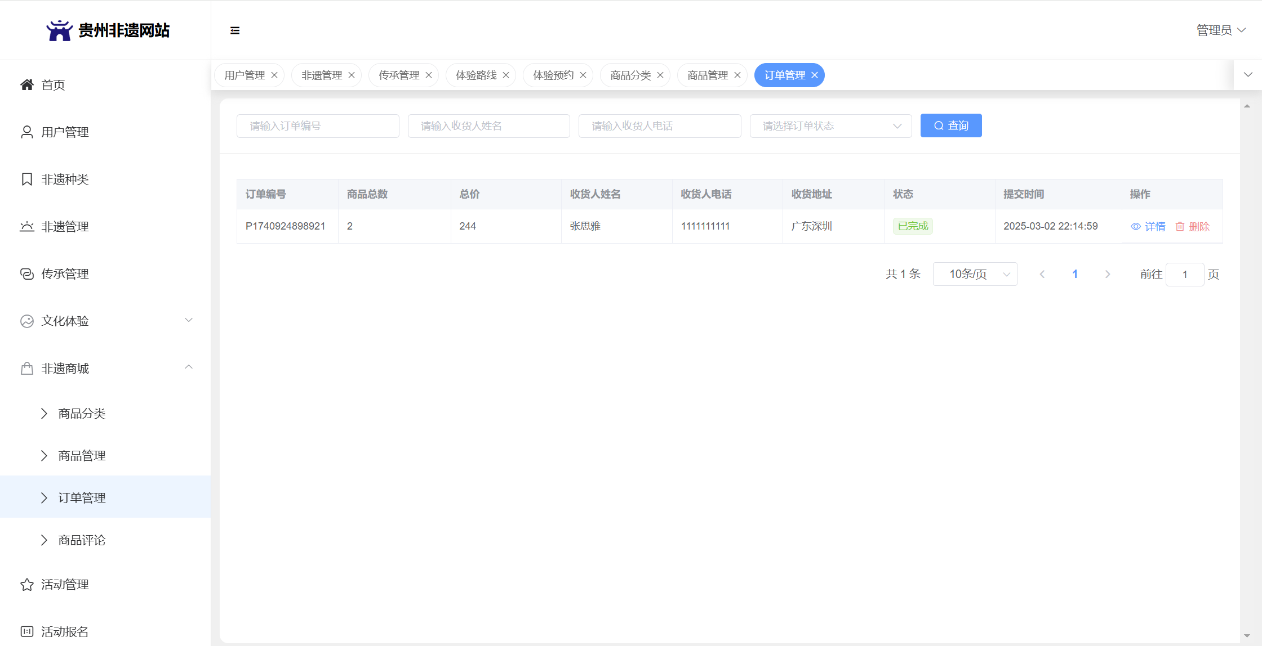Open the tabs overflow arrow at far right
The image size is (1262, 646).
(x=1248, y=75)
